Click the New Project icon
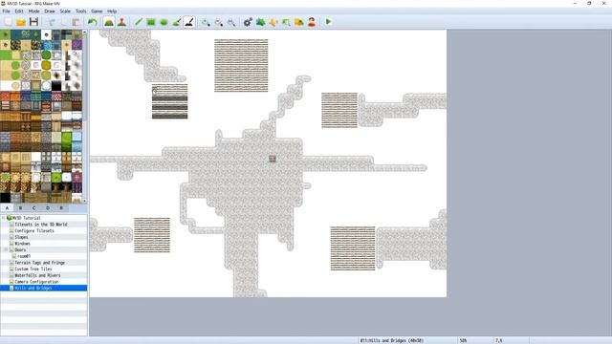 9,22
